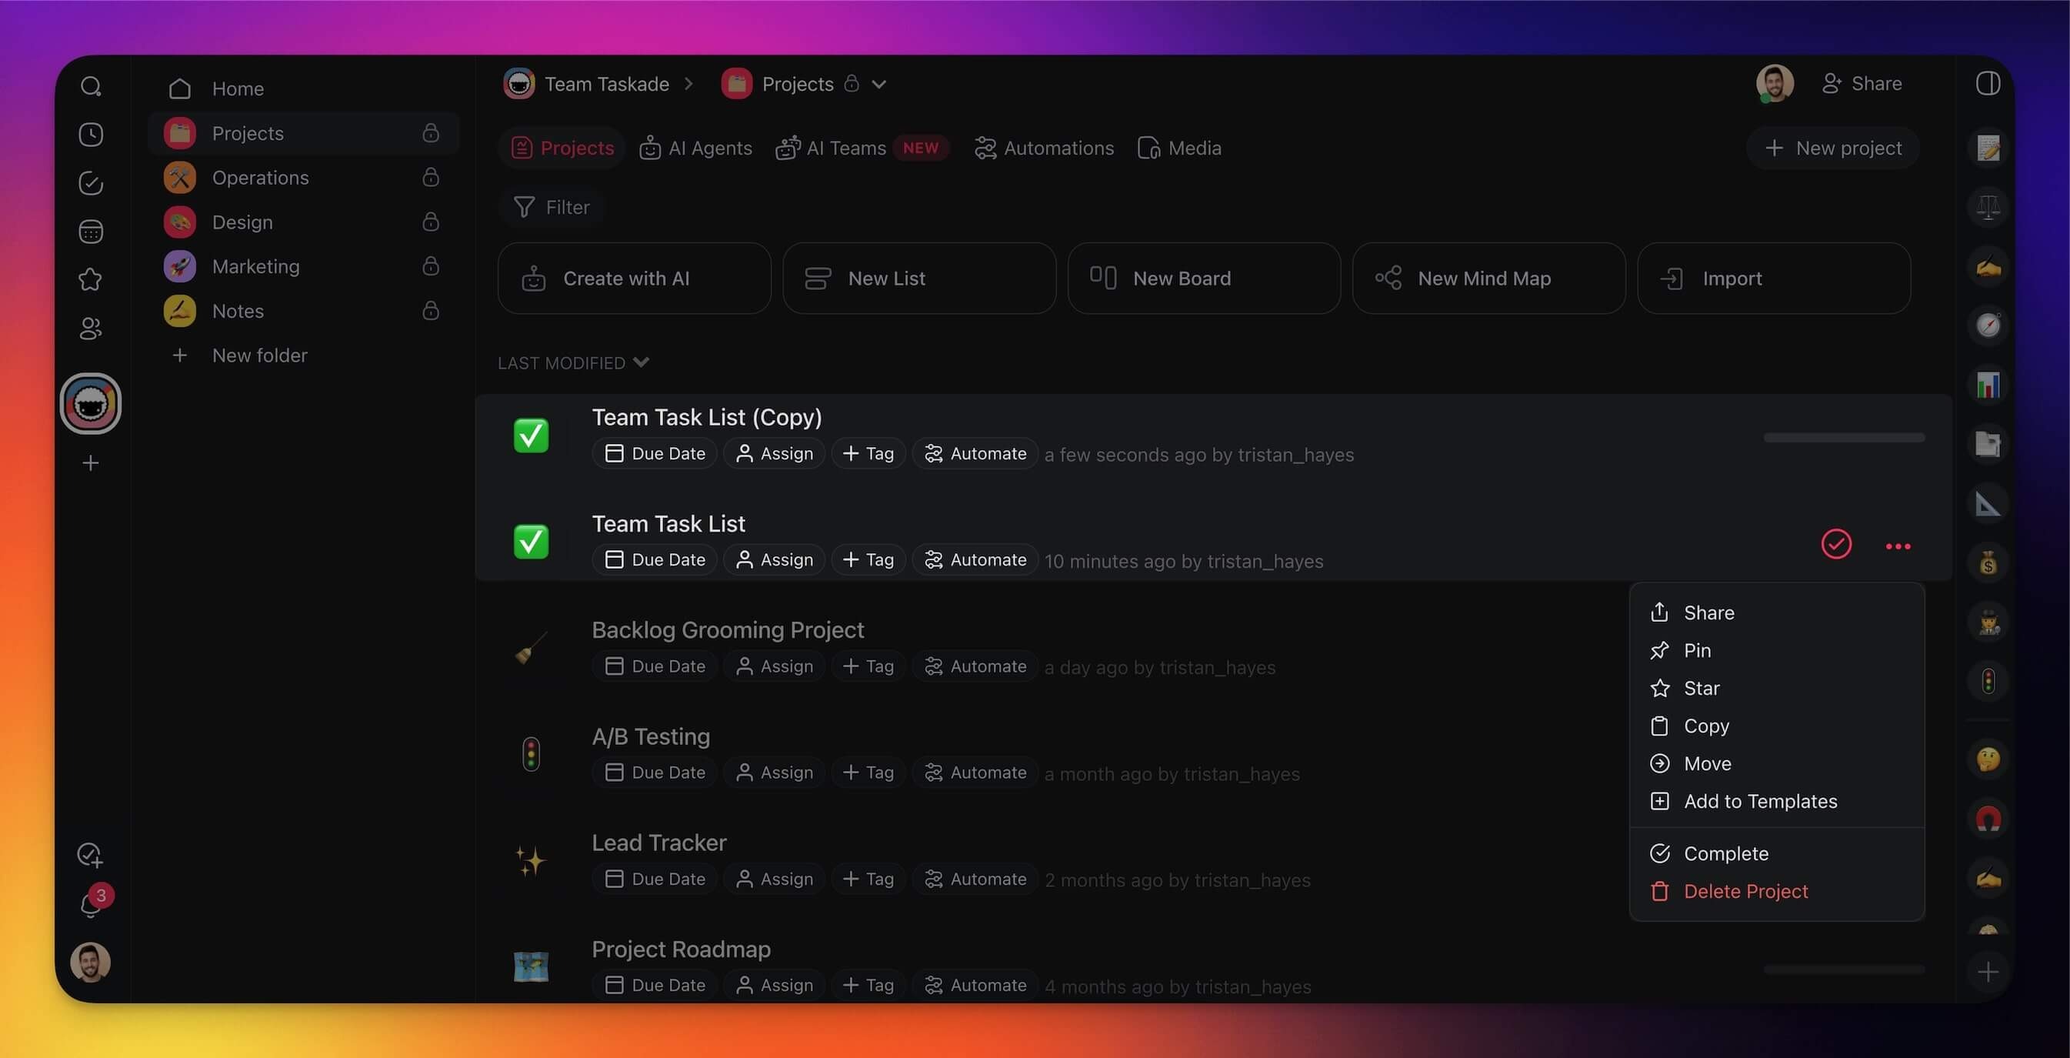Viewport: 2070px width, 1058px height.
Task: Open notifications bell with badge
Action: coord(91,904)
